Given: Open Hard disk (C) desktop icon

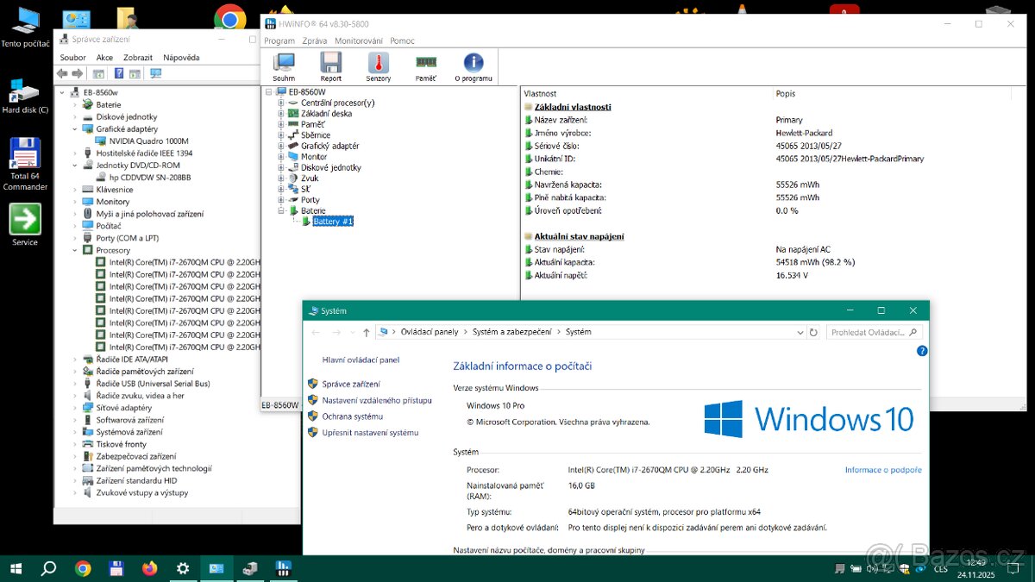Looking at the screenshot, I should click(x=21, y=91).
